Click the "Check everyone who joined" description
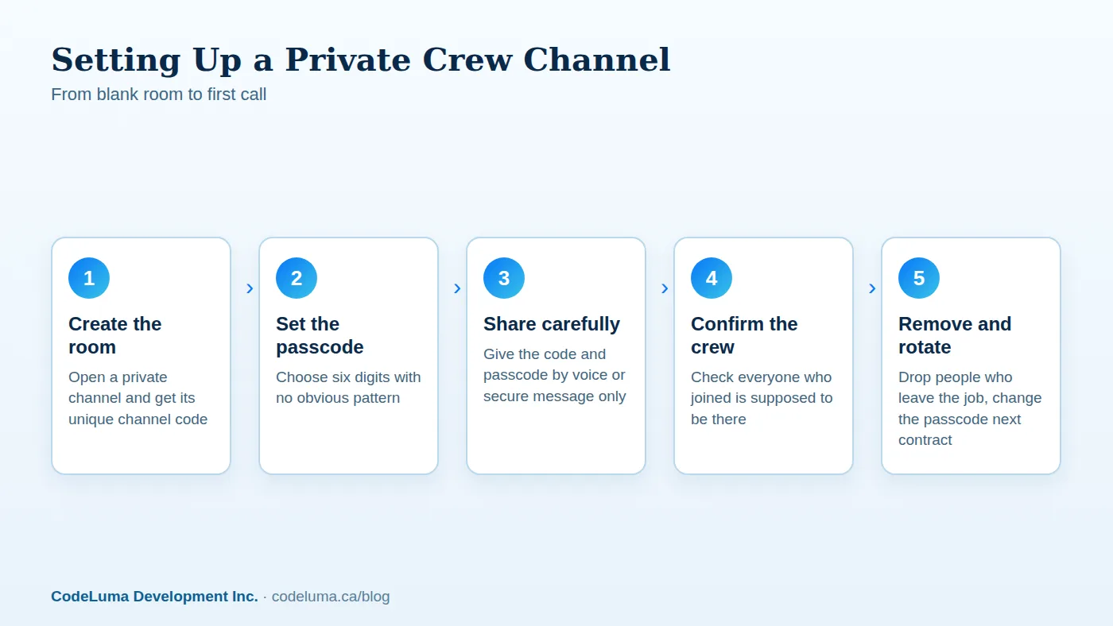This screenshot has width=1113, height=626. [x=762, y=398]
